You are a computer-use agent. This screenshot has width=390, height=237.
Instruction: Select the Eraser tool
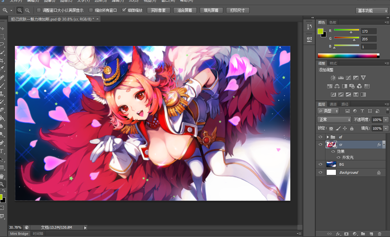(x=2, y=110)
